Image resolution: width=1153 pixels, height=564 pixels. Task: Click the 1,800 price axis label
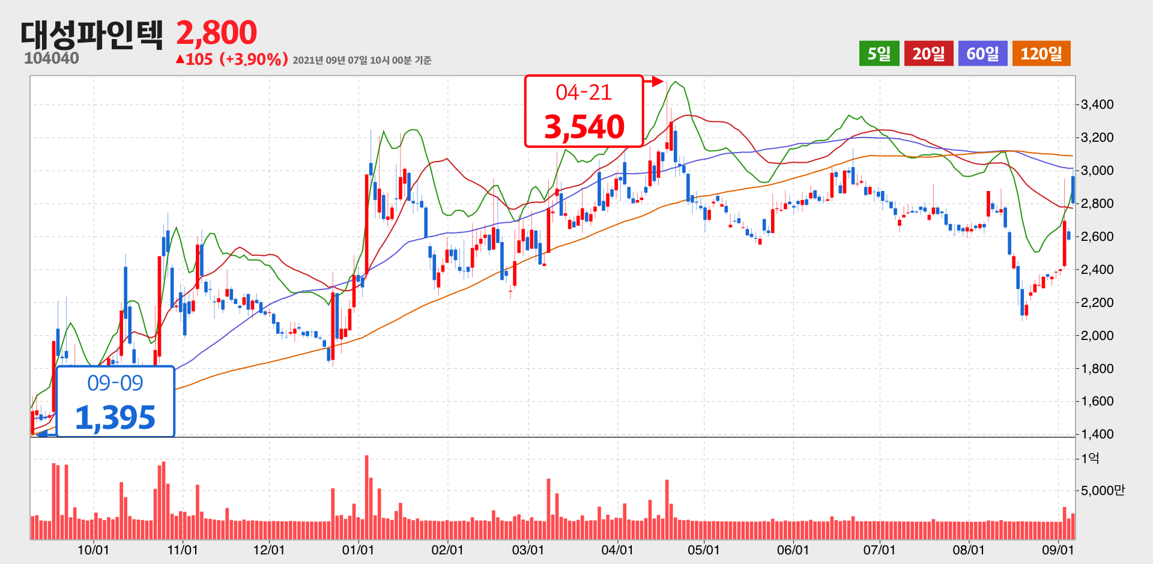click(1097, 369)
